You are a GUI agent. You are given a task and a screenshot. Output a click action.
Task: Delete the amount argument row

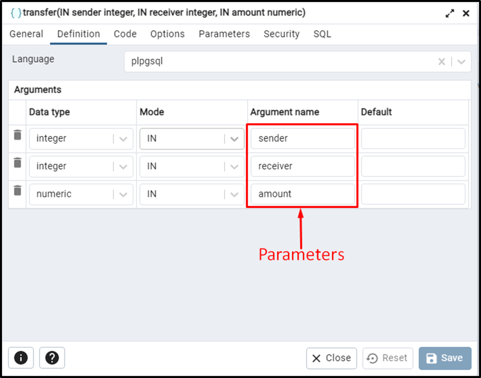(17, 191)
